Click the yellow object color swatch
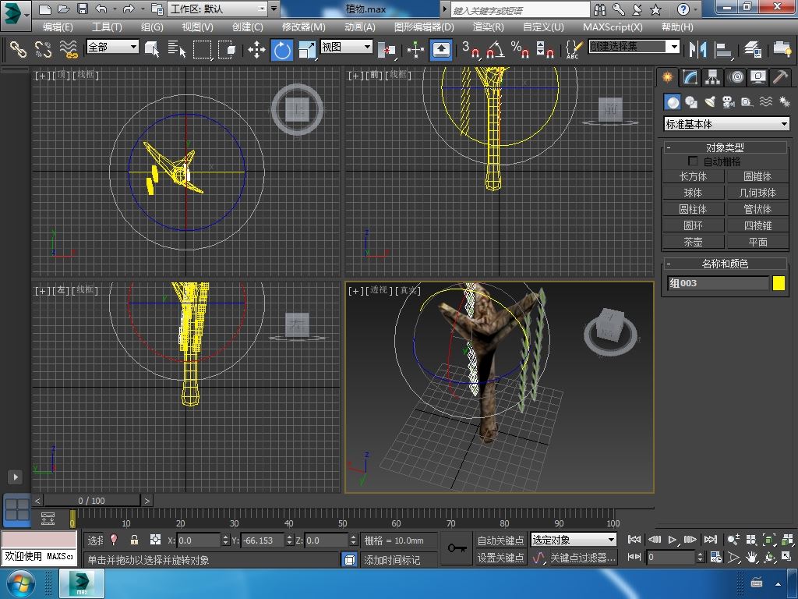This screenshot has width=798, height=599. pyautogui.click(x=779, y=283)
